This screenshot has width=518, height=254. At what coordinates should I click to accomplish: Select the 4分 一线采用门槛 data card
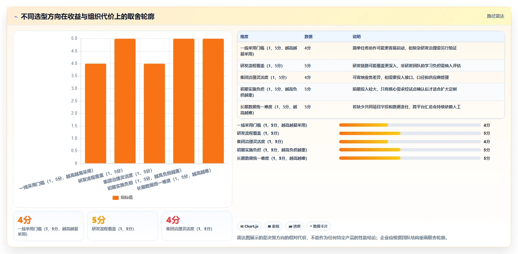[48, 226]
